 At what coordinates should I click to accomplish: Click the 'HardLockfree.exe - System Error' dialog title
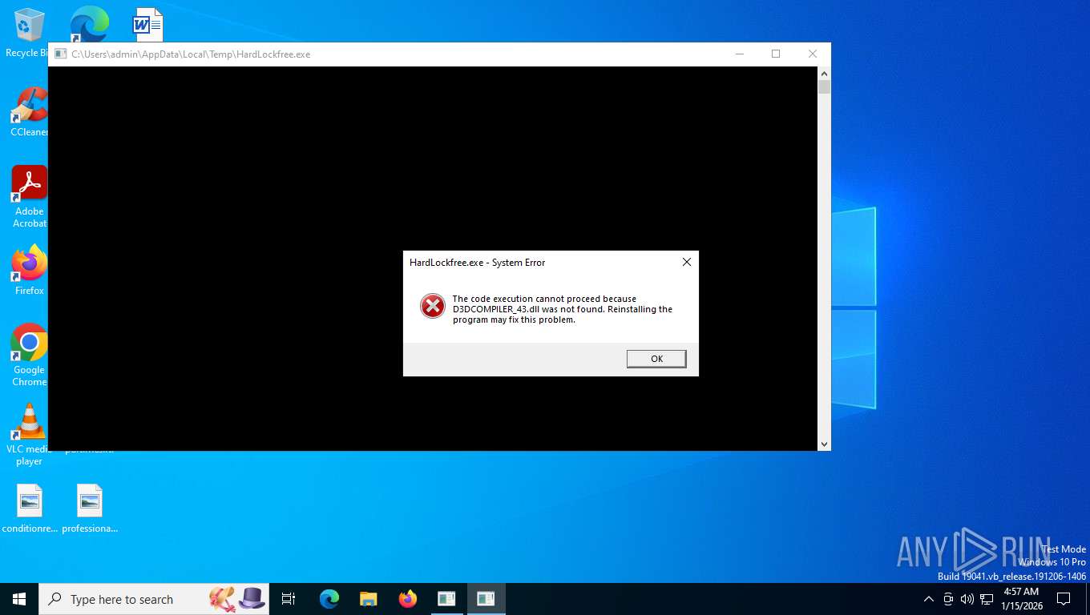coord(477,263)
